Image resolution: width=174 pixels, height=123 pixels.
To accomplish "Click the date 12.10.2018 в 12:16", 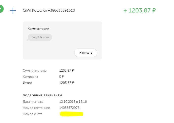I will coord(73,102).
